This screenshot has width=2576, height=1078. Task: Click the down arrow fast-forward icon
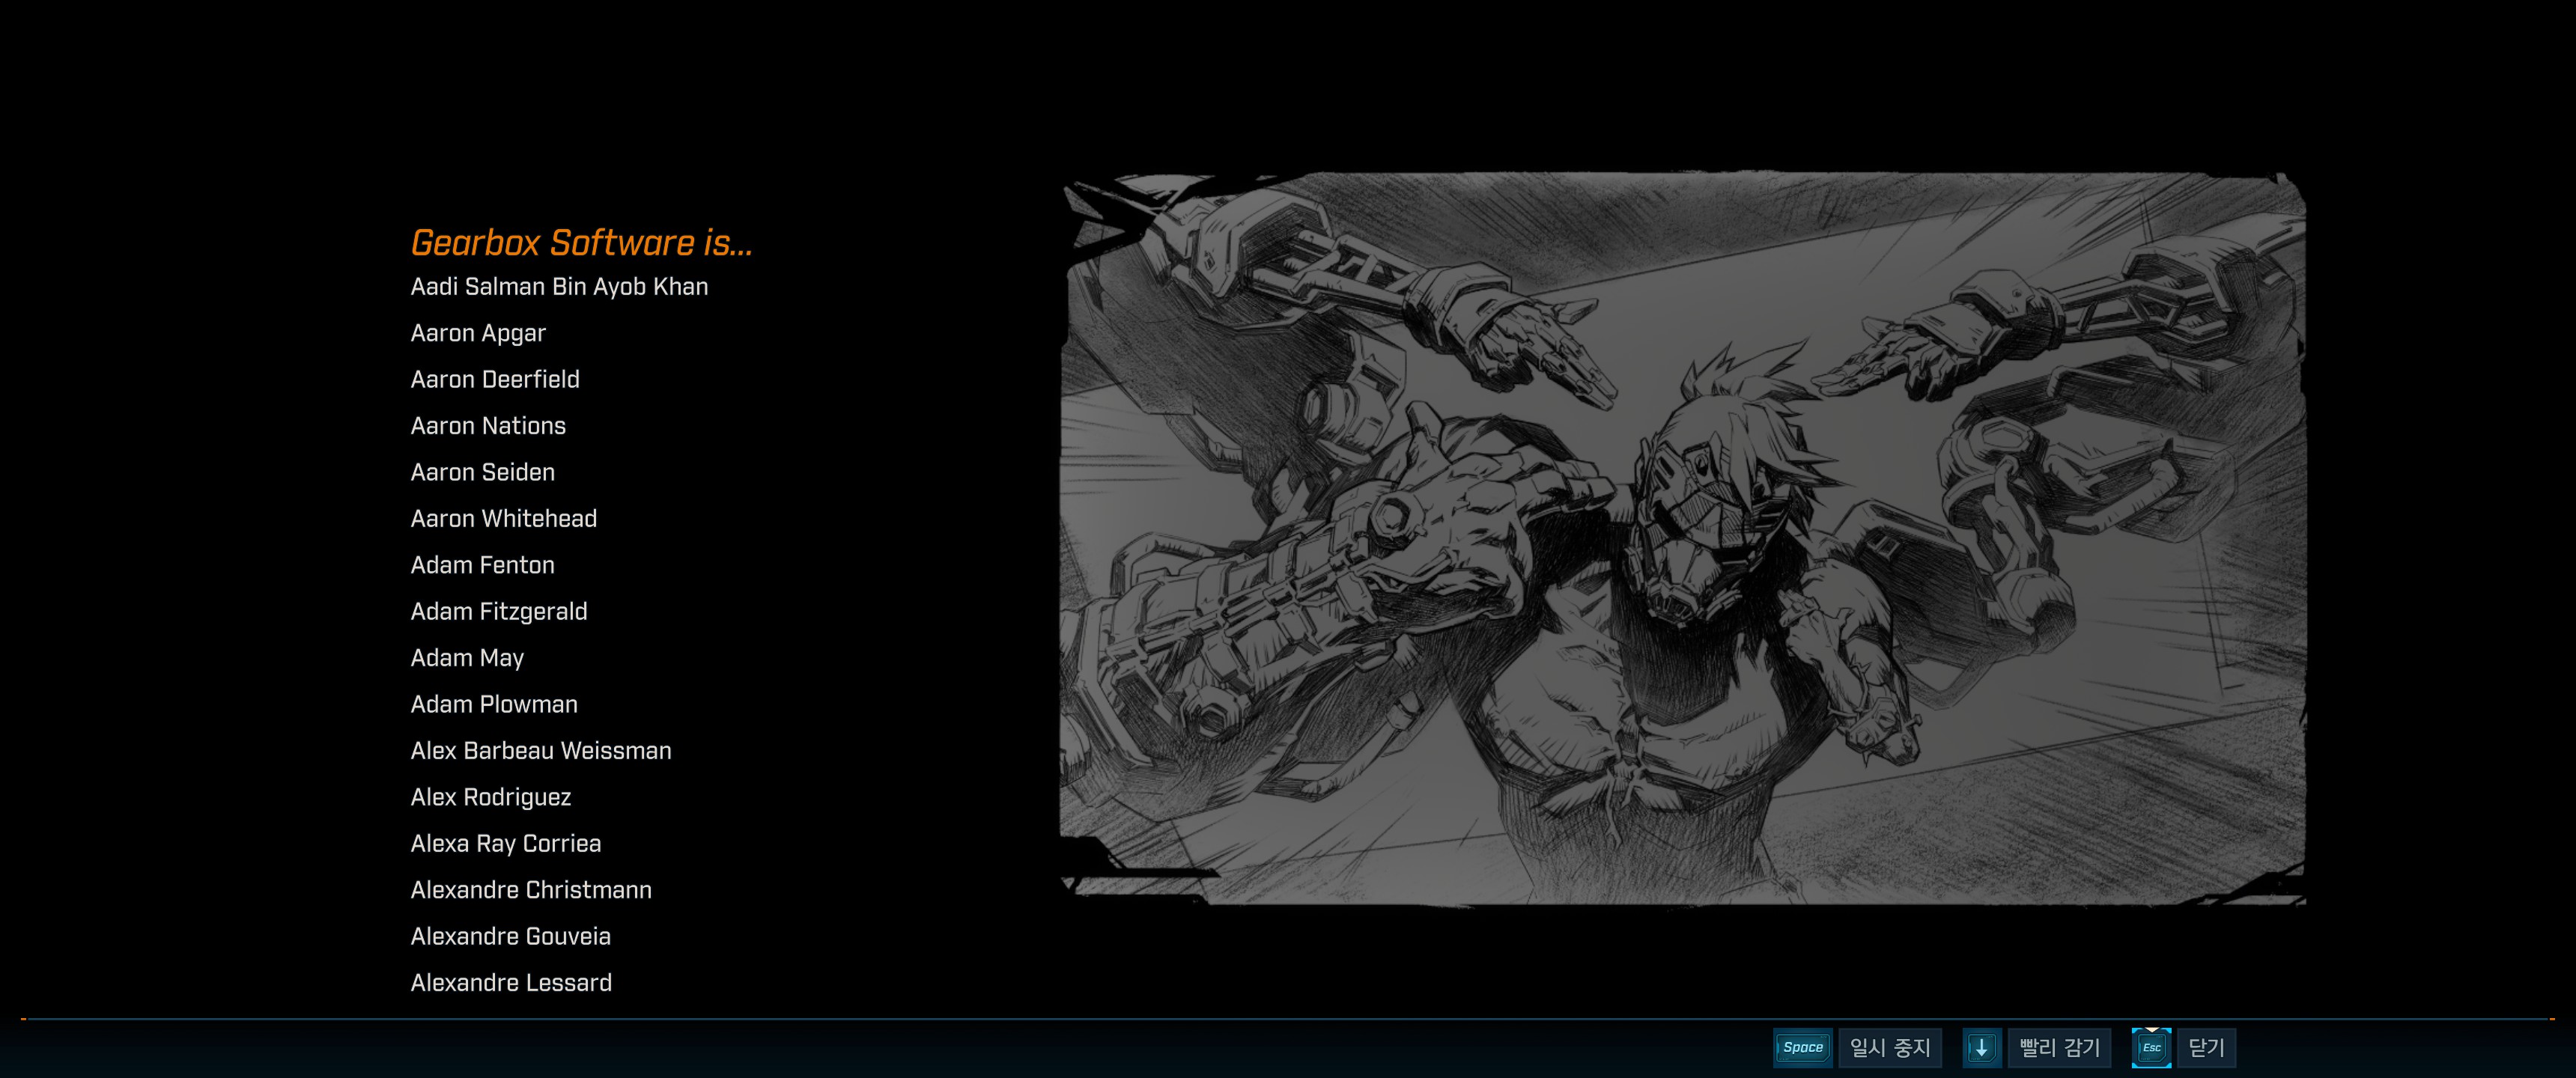(1981, 1047)
